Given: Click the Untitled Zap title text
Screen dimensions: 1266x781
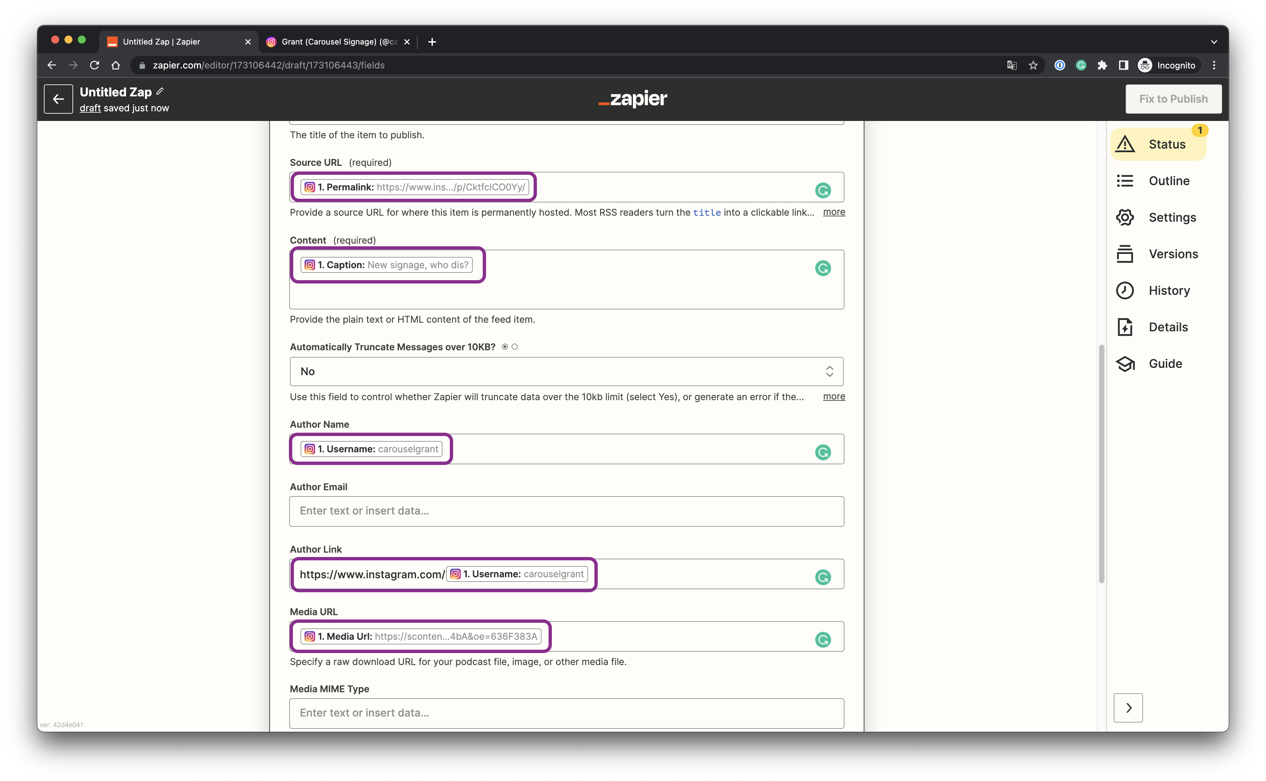Looking at the screenshot, I should pos(116,92).
